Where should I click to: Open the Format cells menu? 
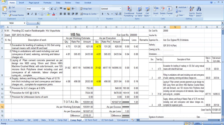(170, 12)
